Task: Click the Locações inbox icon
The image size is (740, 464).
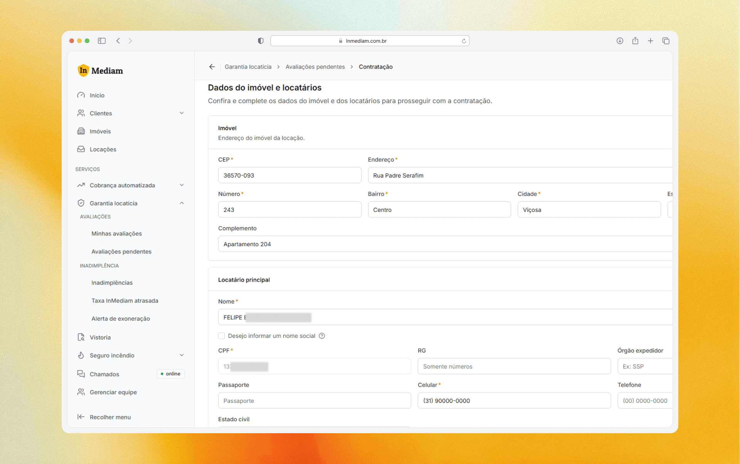Action: [x=81, y=149]
